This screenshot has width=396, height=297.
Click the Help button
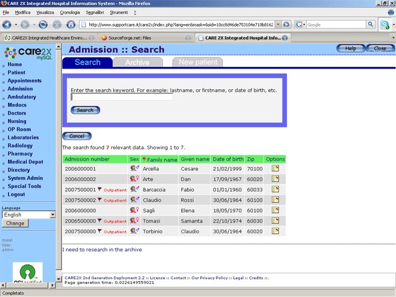pos(351,48)
